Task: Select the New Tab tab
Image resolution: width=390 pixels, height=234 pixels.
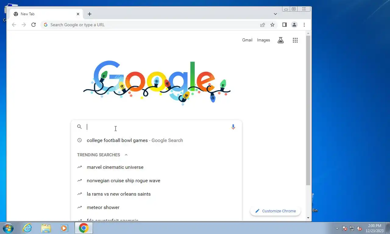Action: pos(46,14)
